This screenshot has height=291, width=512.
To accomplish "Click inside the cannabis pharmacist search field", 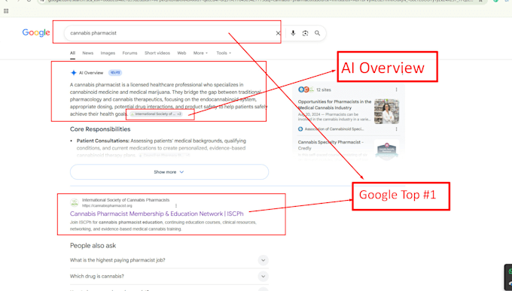I will coord(170,33).
